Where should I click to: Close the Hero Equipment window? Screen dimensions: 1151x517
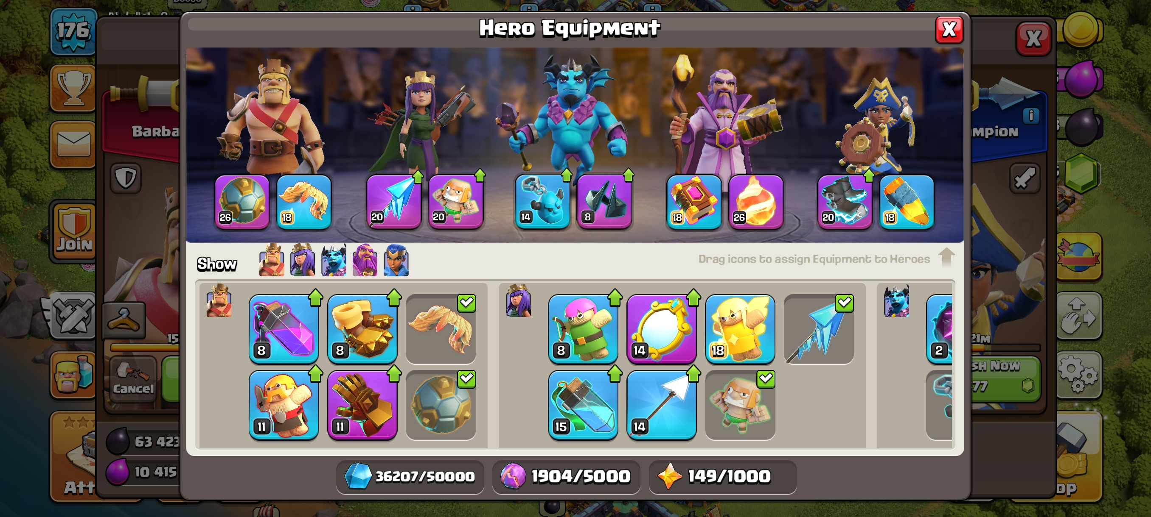point(949,30)
